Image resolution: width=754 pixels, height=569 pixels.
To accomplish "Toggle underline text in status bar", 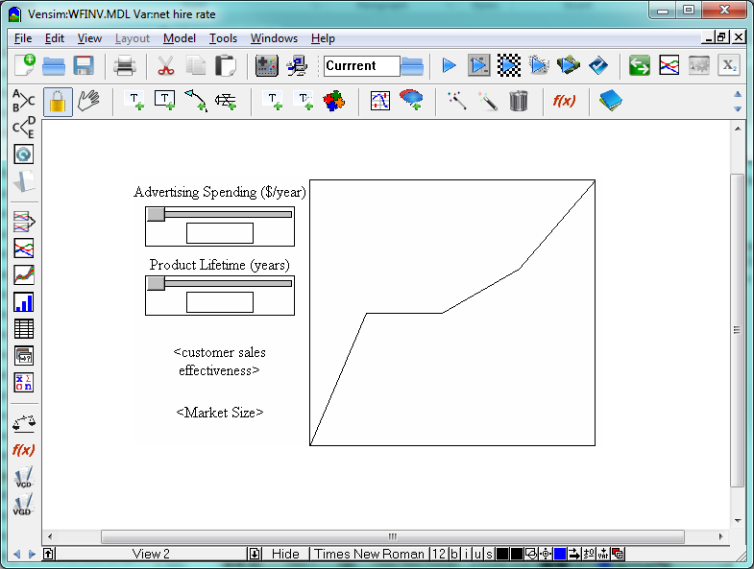I will point(478,554).
